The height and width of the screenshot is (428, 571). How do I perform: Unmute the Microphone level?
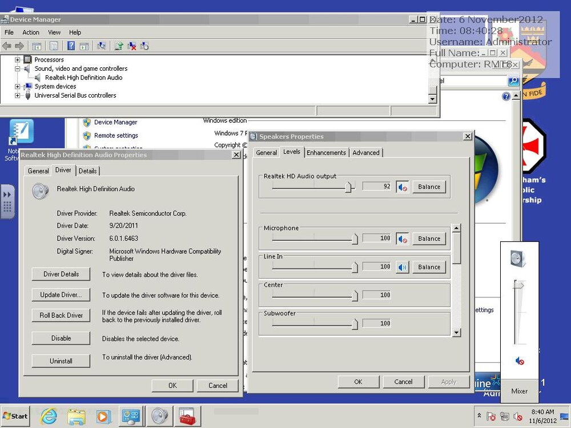[403, 239]
